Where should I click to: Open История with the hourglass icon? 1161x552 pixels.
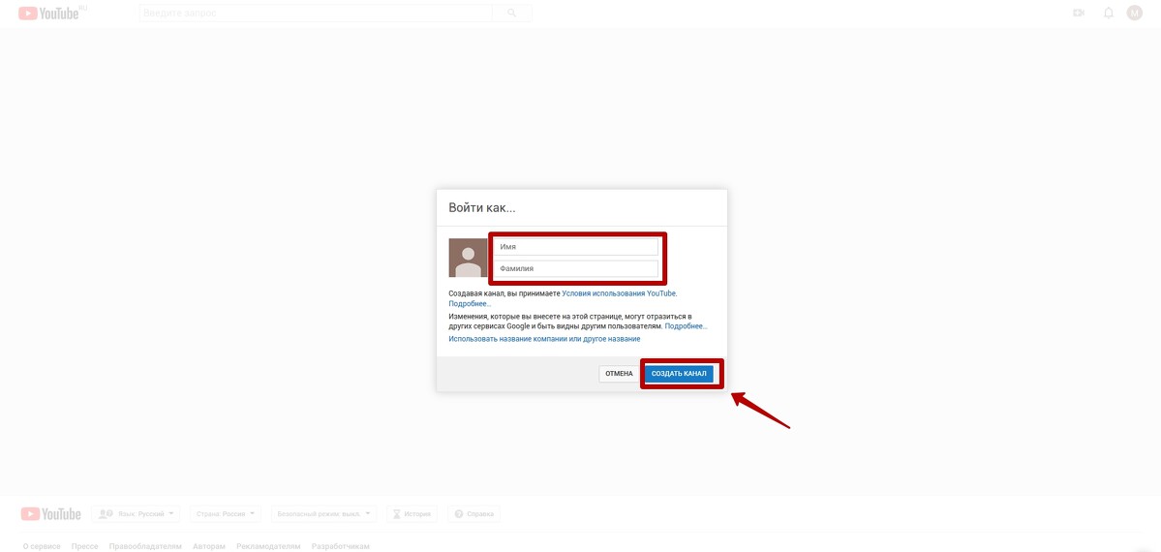412,514
